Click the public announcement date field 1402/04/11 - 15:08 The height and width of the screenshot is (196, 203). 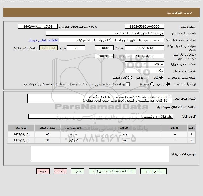pos(38,26)
